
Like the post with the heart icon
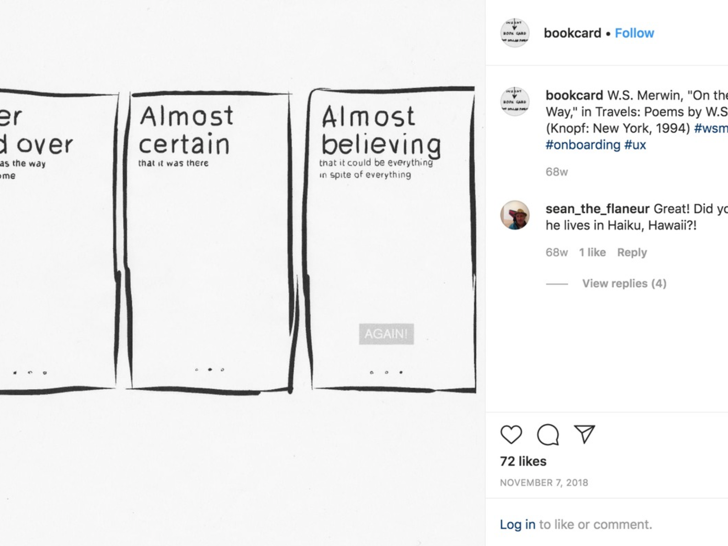coord(511,434)
